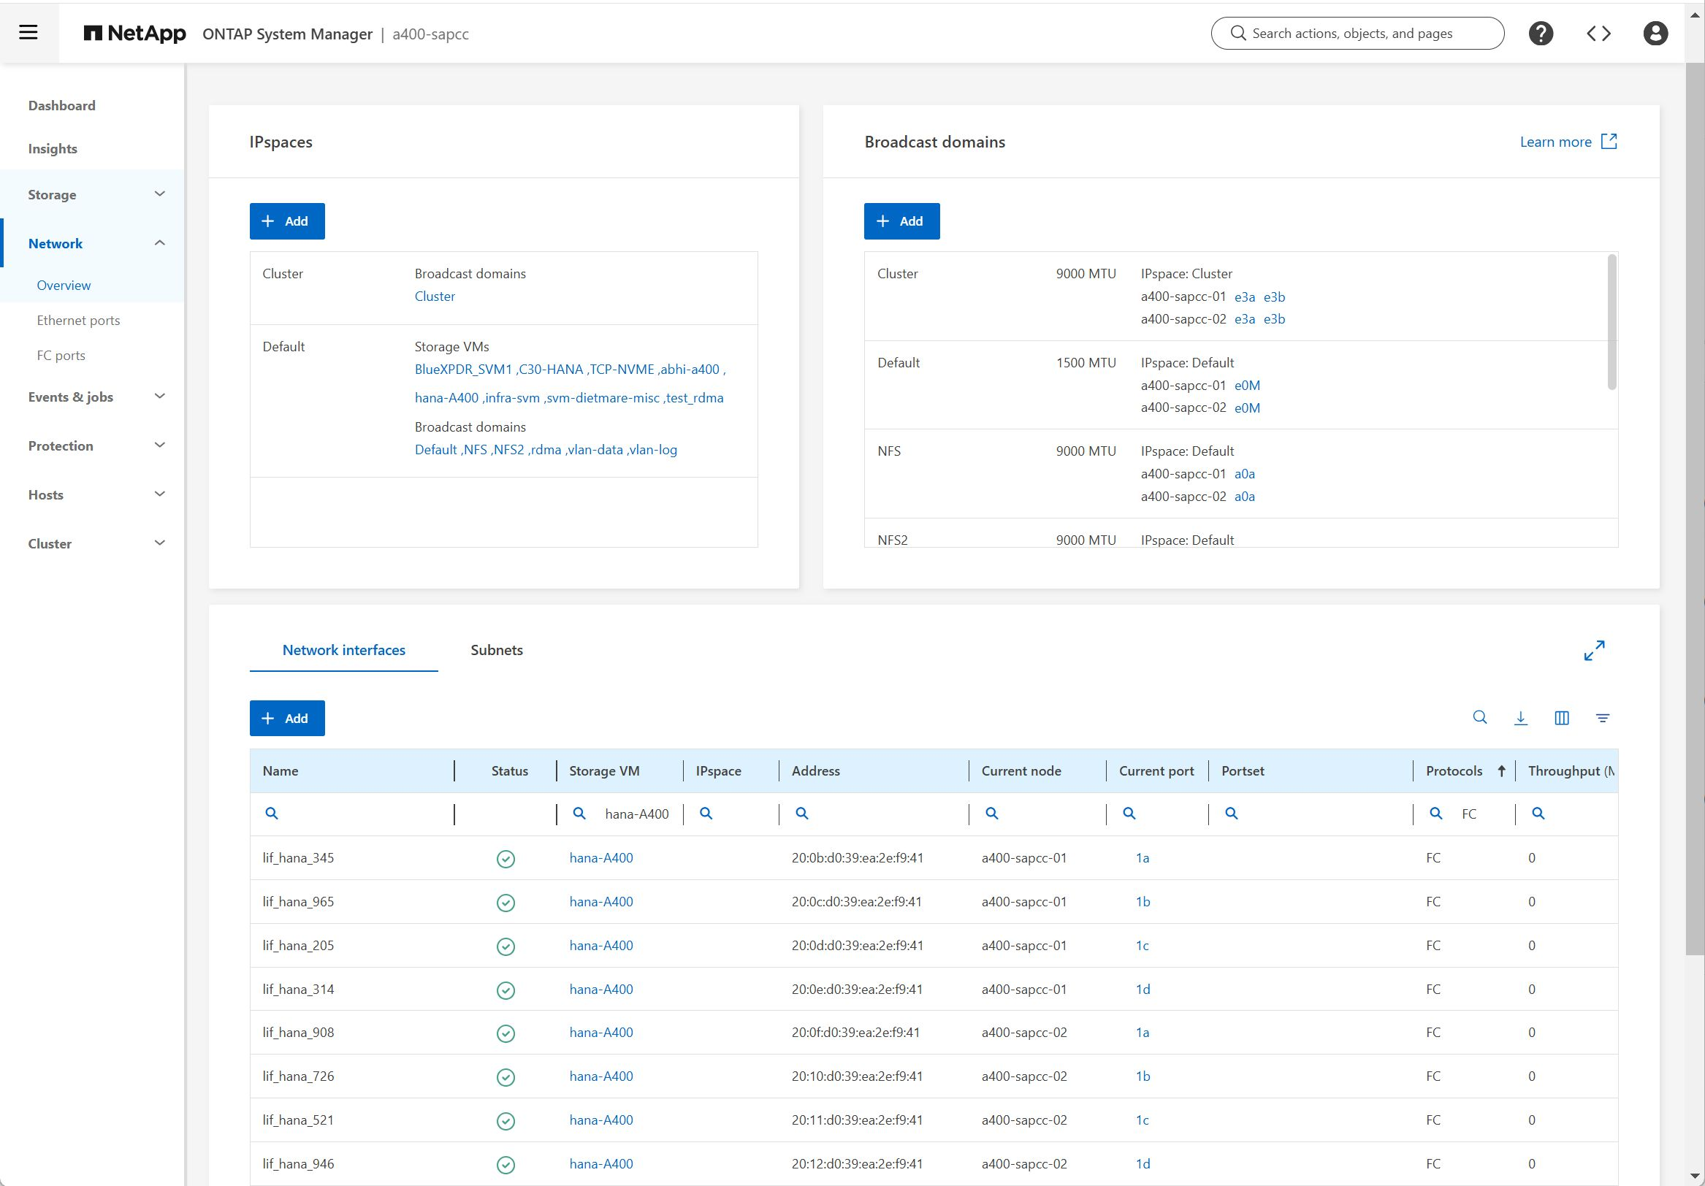This screenshot has width=1705, height=1186.
Task: Click Add button in Broadcast domains panel
Action: pos(901,221)
